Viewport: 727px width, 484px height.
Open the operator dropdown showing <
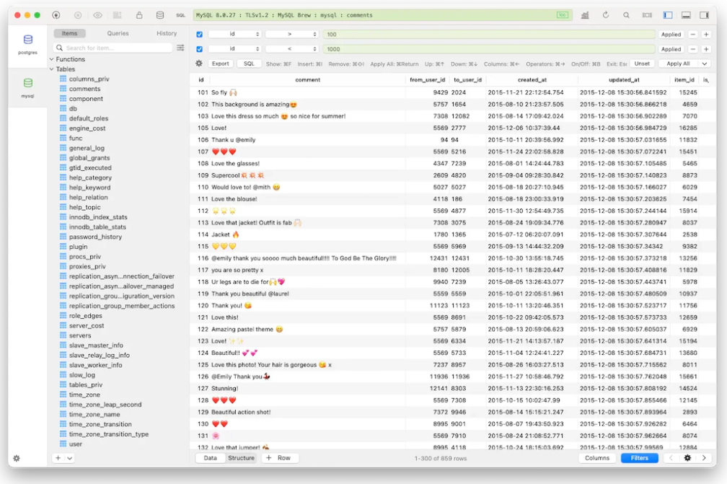[291, 49]
